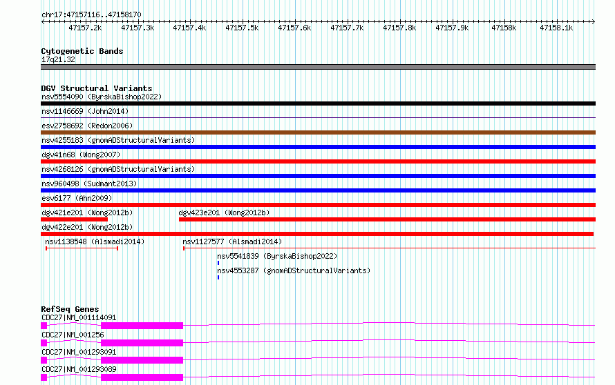This screenshot has height=385, width=615.
Task: Click variant label nsv1146669 (John2014)
Action: pos(85,111)
